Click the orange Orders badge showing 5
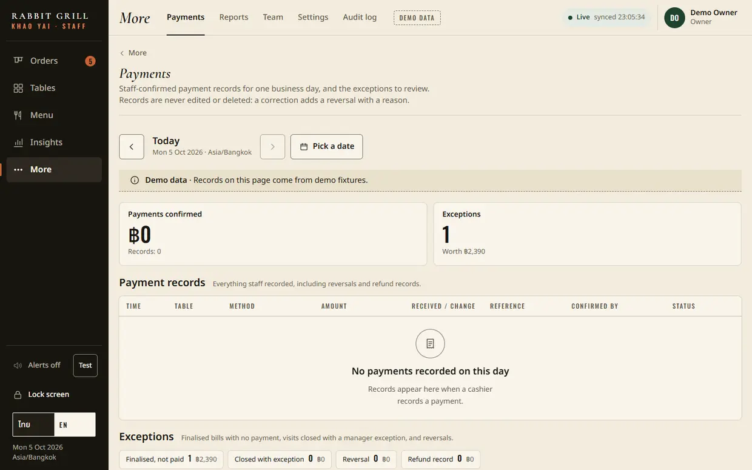This screenshot has width=752, height=470. tap(90, 61)
